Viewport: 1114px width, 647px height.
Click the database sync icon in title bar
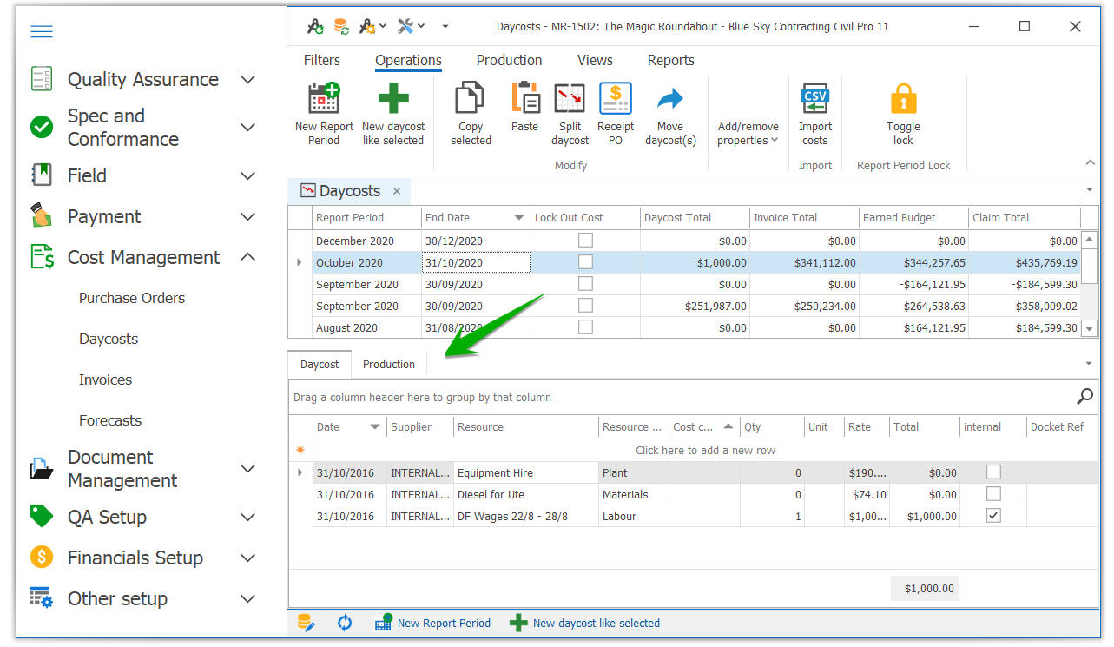coord(342,27)
